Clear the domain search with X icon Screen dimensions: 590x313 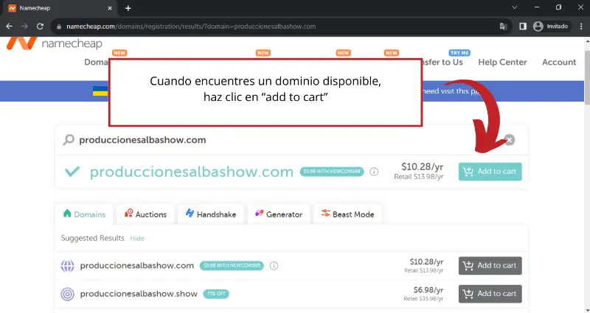[509, 140]
